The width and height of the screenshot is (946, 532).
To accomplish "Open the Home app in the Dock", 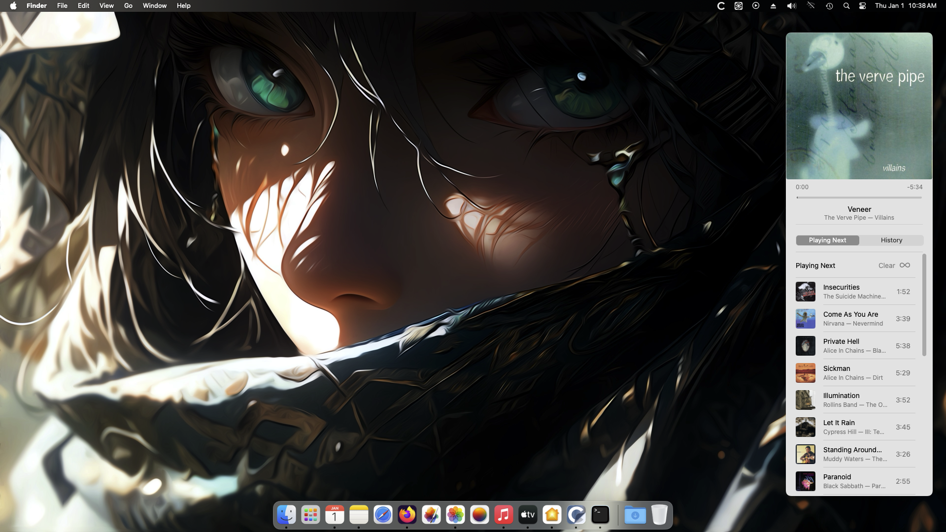I will [x=552, y=515].
